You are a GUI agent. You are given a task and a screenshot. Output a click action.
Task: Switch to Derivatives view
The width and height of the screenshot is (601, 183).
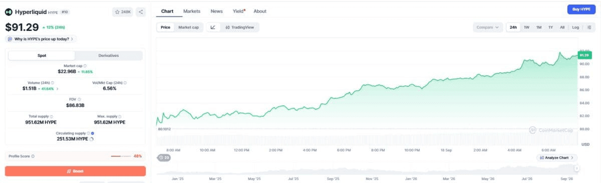109,55
